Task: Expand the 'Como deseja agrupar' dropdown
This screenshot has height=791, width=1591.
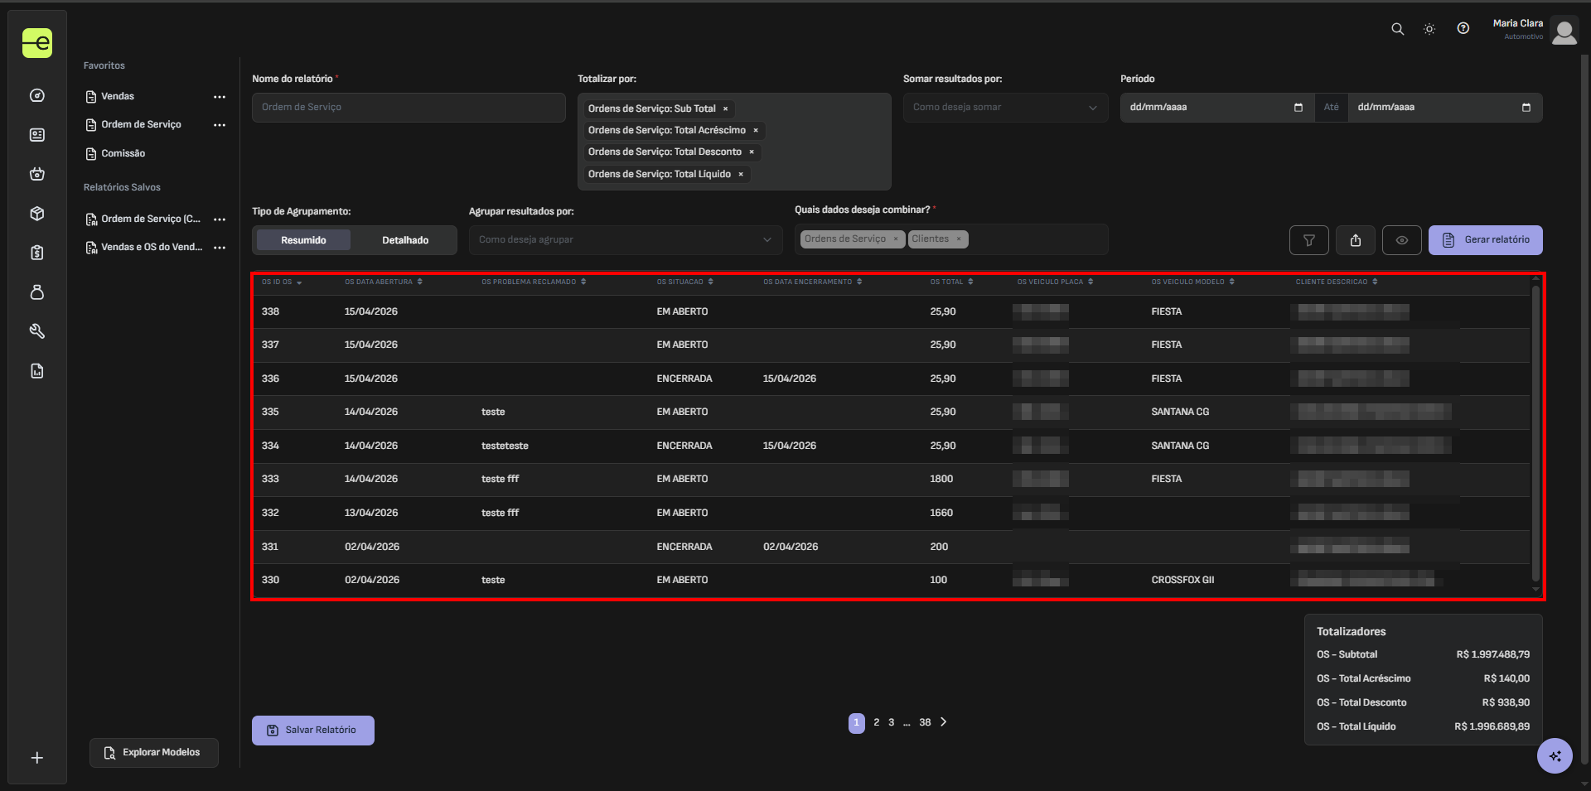Action: (x=625, y=240)
